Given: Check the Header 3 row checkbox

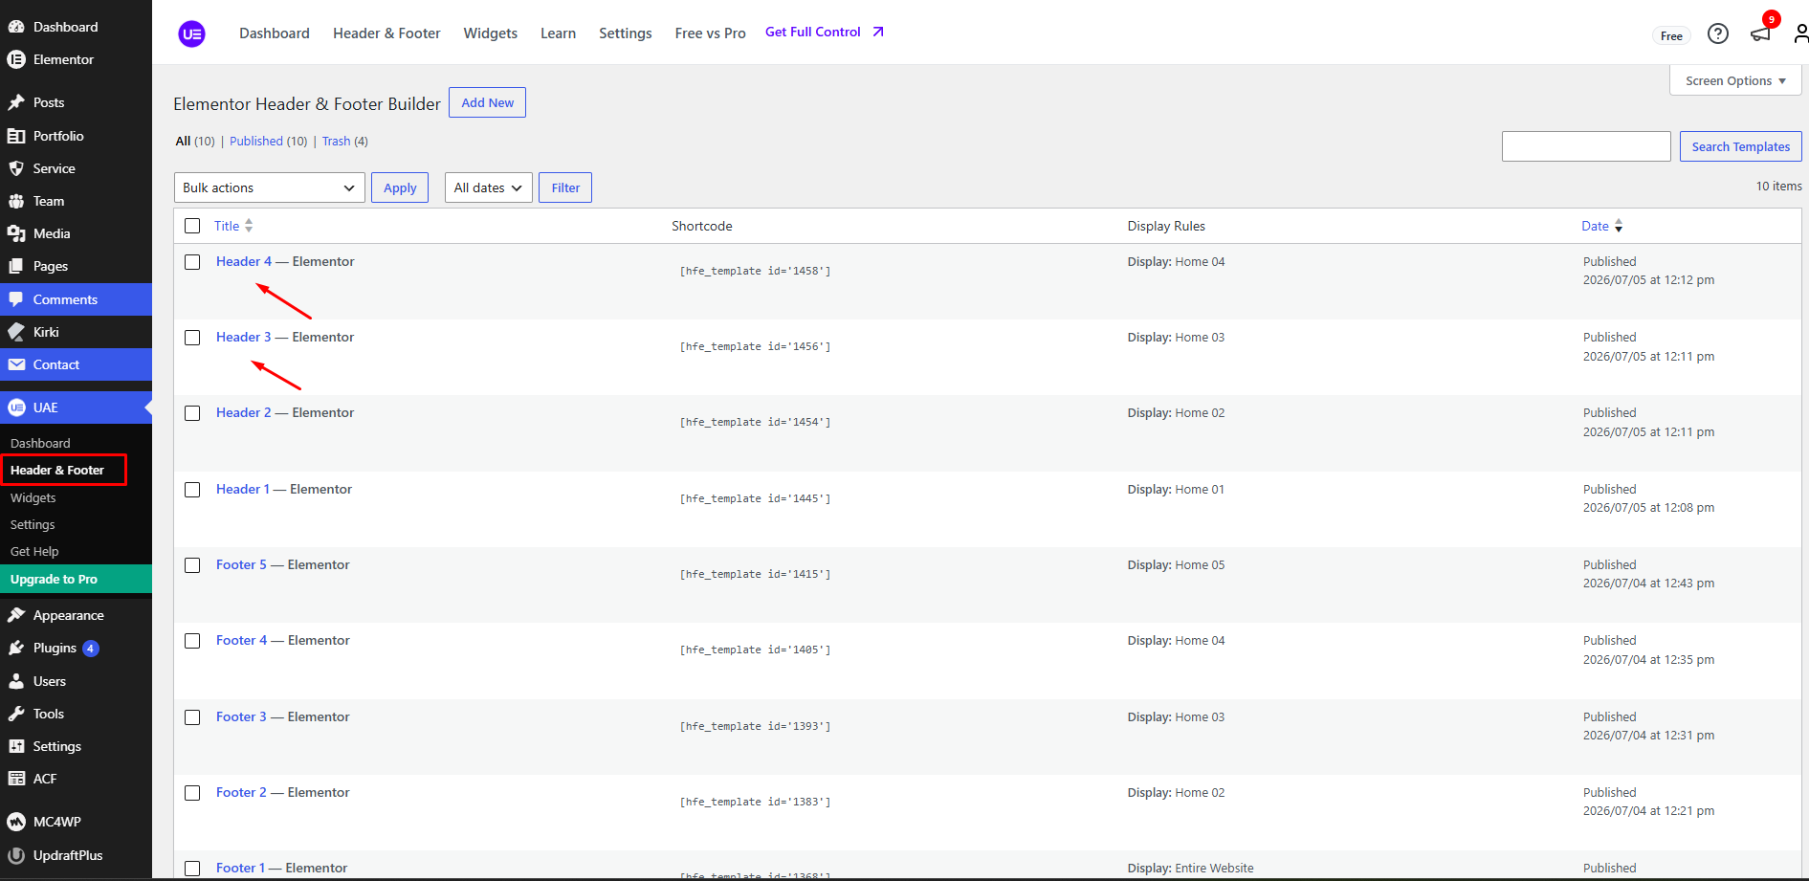Looking at the screenshot, I should pyautogui.click(x=192, y=338).
